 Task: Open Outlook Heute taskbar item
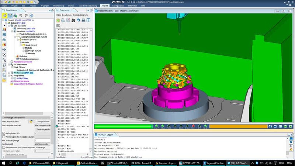coord(87,163)
